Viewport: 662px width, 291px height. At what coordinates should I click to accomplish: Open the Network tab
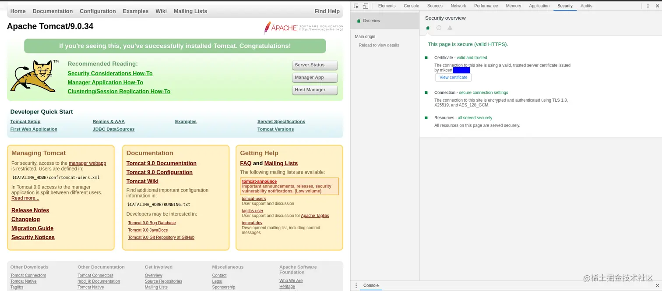pos(458,6)
